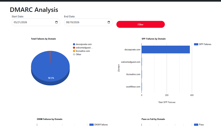Select the orange ilccreative.com legend swatch
221x126 pixels.
(74, 51)
